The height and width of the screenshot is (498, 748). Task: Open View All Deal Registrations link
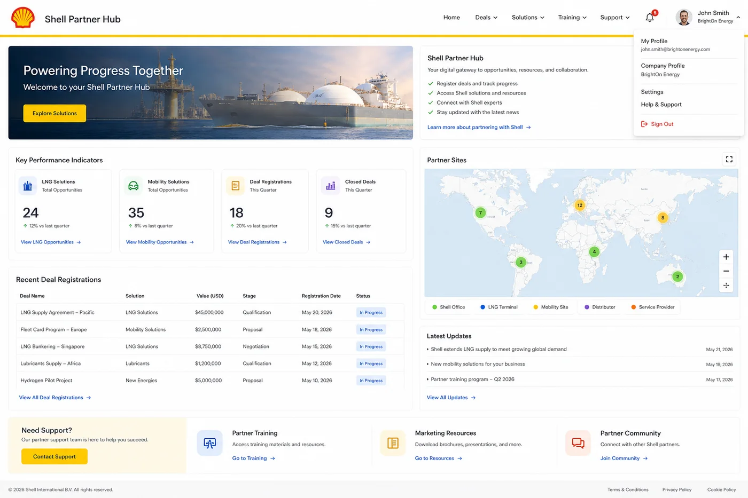[55, 398]
